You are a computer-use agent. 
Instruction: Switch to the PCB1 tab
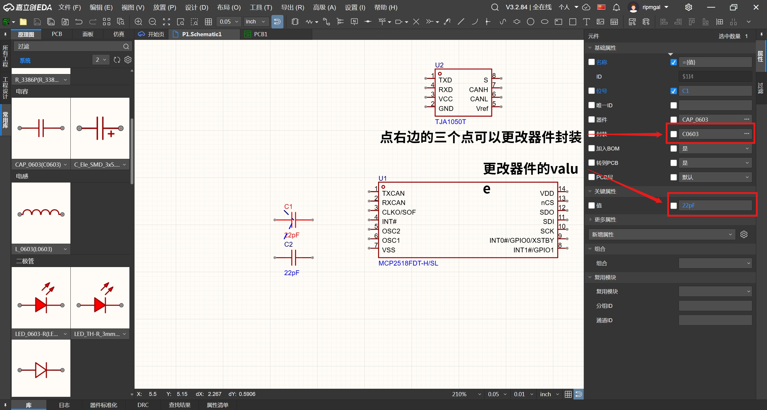(260, 34)
